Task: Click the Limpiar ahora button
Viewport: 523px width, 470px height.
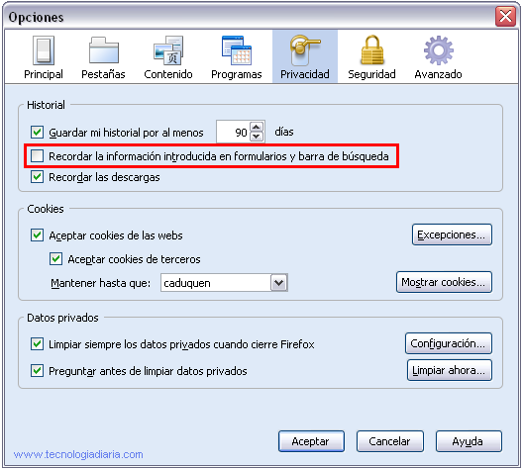Action: pyautogui.click(x=450, y=370)
